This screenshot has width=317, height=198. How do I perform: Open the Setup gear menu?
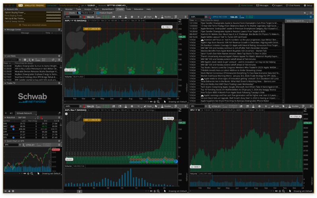(x=308, y=6)
